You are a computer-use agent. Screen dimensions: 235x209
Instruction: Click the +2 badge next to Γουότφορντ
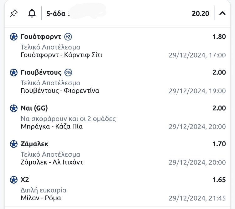(68, 37)
